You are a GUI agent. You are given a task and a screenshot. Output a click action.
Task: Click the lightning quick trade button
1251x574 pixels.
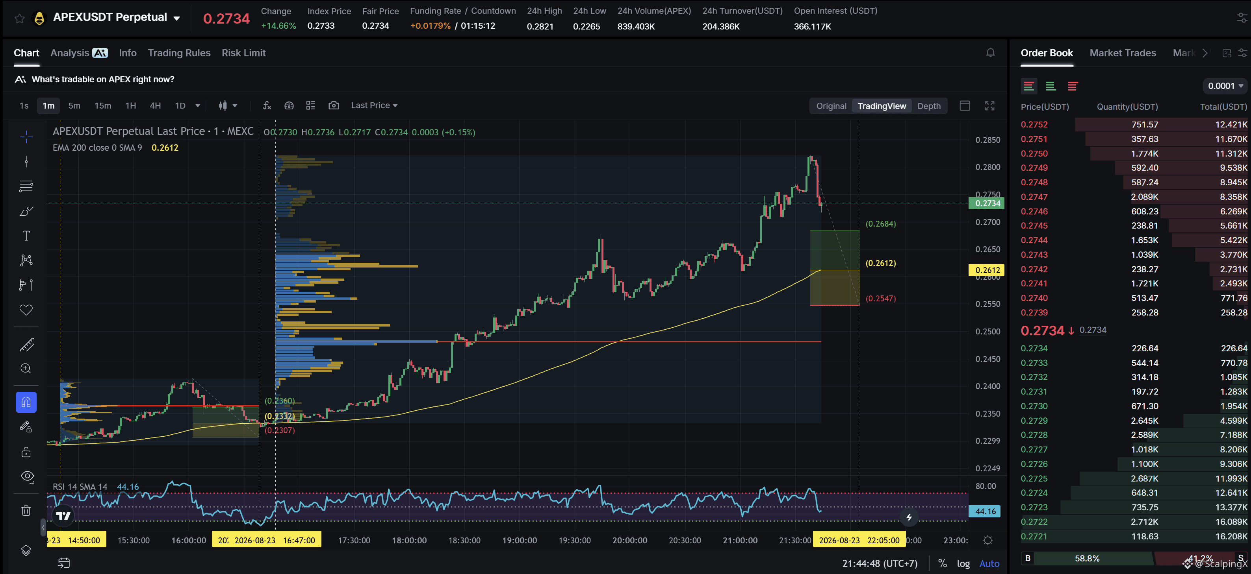point(909,517)
